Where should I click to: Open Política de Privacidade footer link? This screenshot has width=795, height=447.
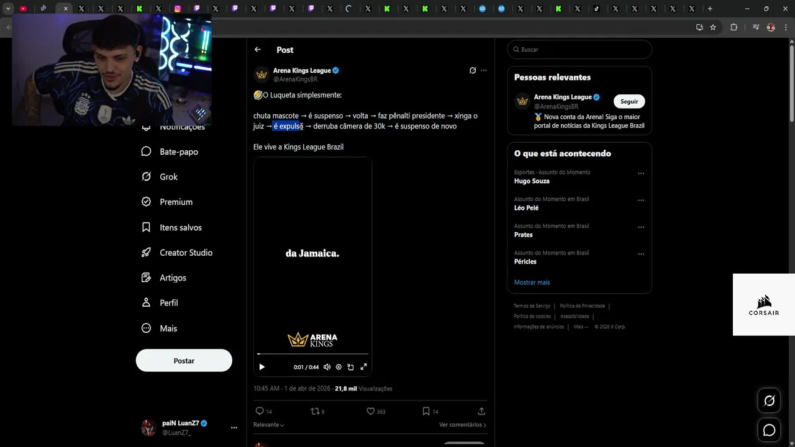582,306
